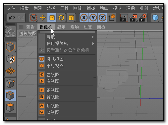Select highlighted Edges mode cube
Screen dimensions: 168x125
coord(10,95)
